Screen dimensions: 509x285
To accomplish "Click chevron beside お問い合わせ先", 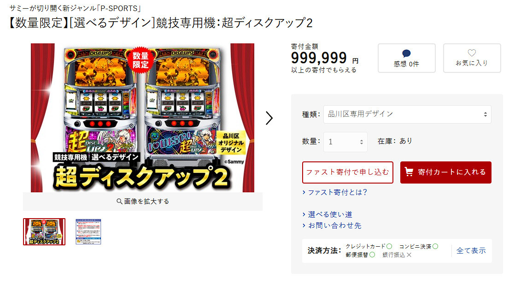I will click(x=304, y=226).
